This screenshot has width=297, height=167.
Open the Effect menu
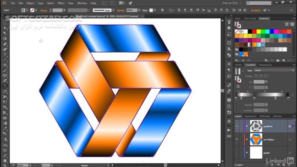pyautogui.click(x=61, y=3)
